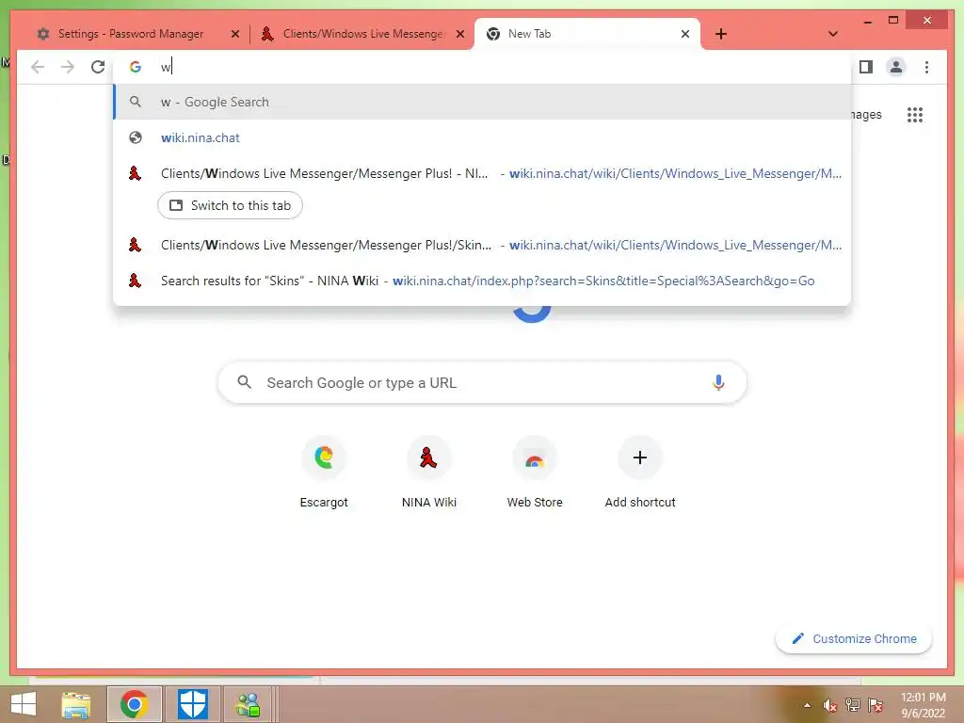This screenshot has width=964, height=723.
Task: Switch to Settings - Password Manager tab
Action: (x=130, y=34)
